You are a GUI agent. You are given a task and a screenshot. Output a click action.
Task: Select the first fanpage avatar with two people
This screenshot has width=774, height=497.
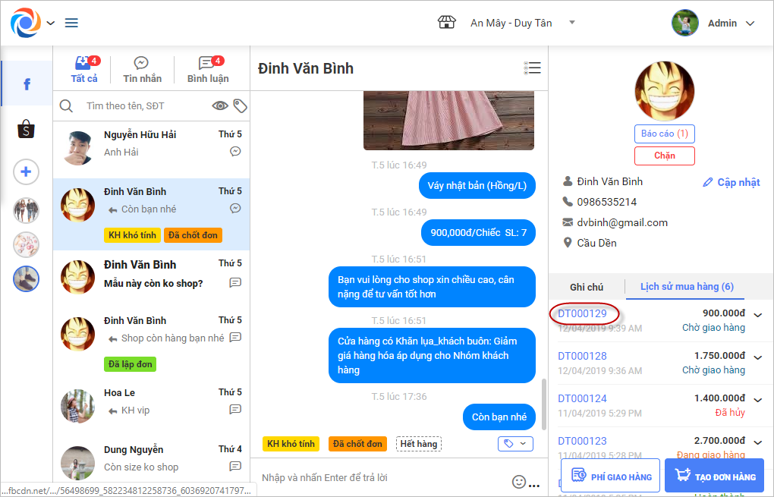click(26, 211)
